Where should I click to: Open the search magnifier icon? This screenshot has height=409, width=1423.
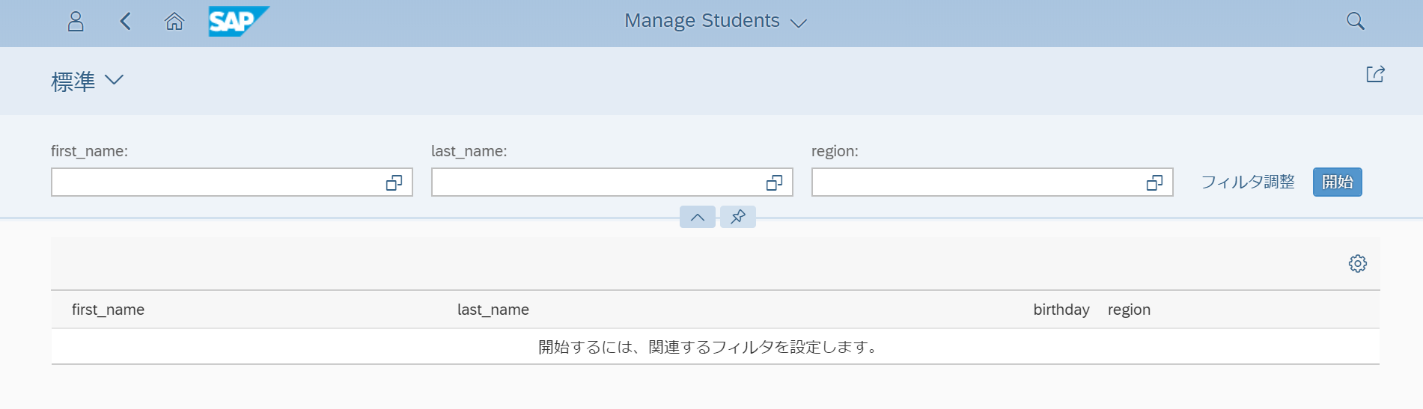(1355, 22)
